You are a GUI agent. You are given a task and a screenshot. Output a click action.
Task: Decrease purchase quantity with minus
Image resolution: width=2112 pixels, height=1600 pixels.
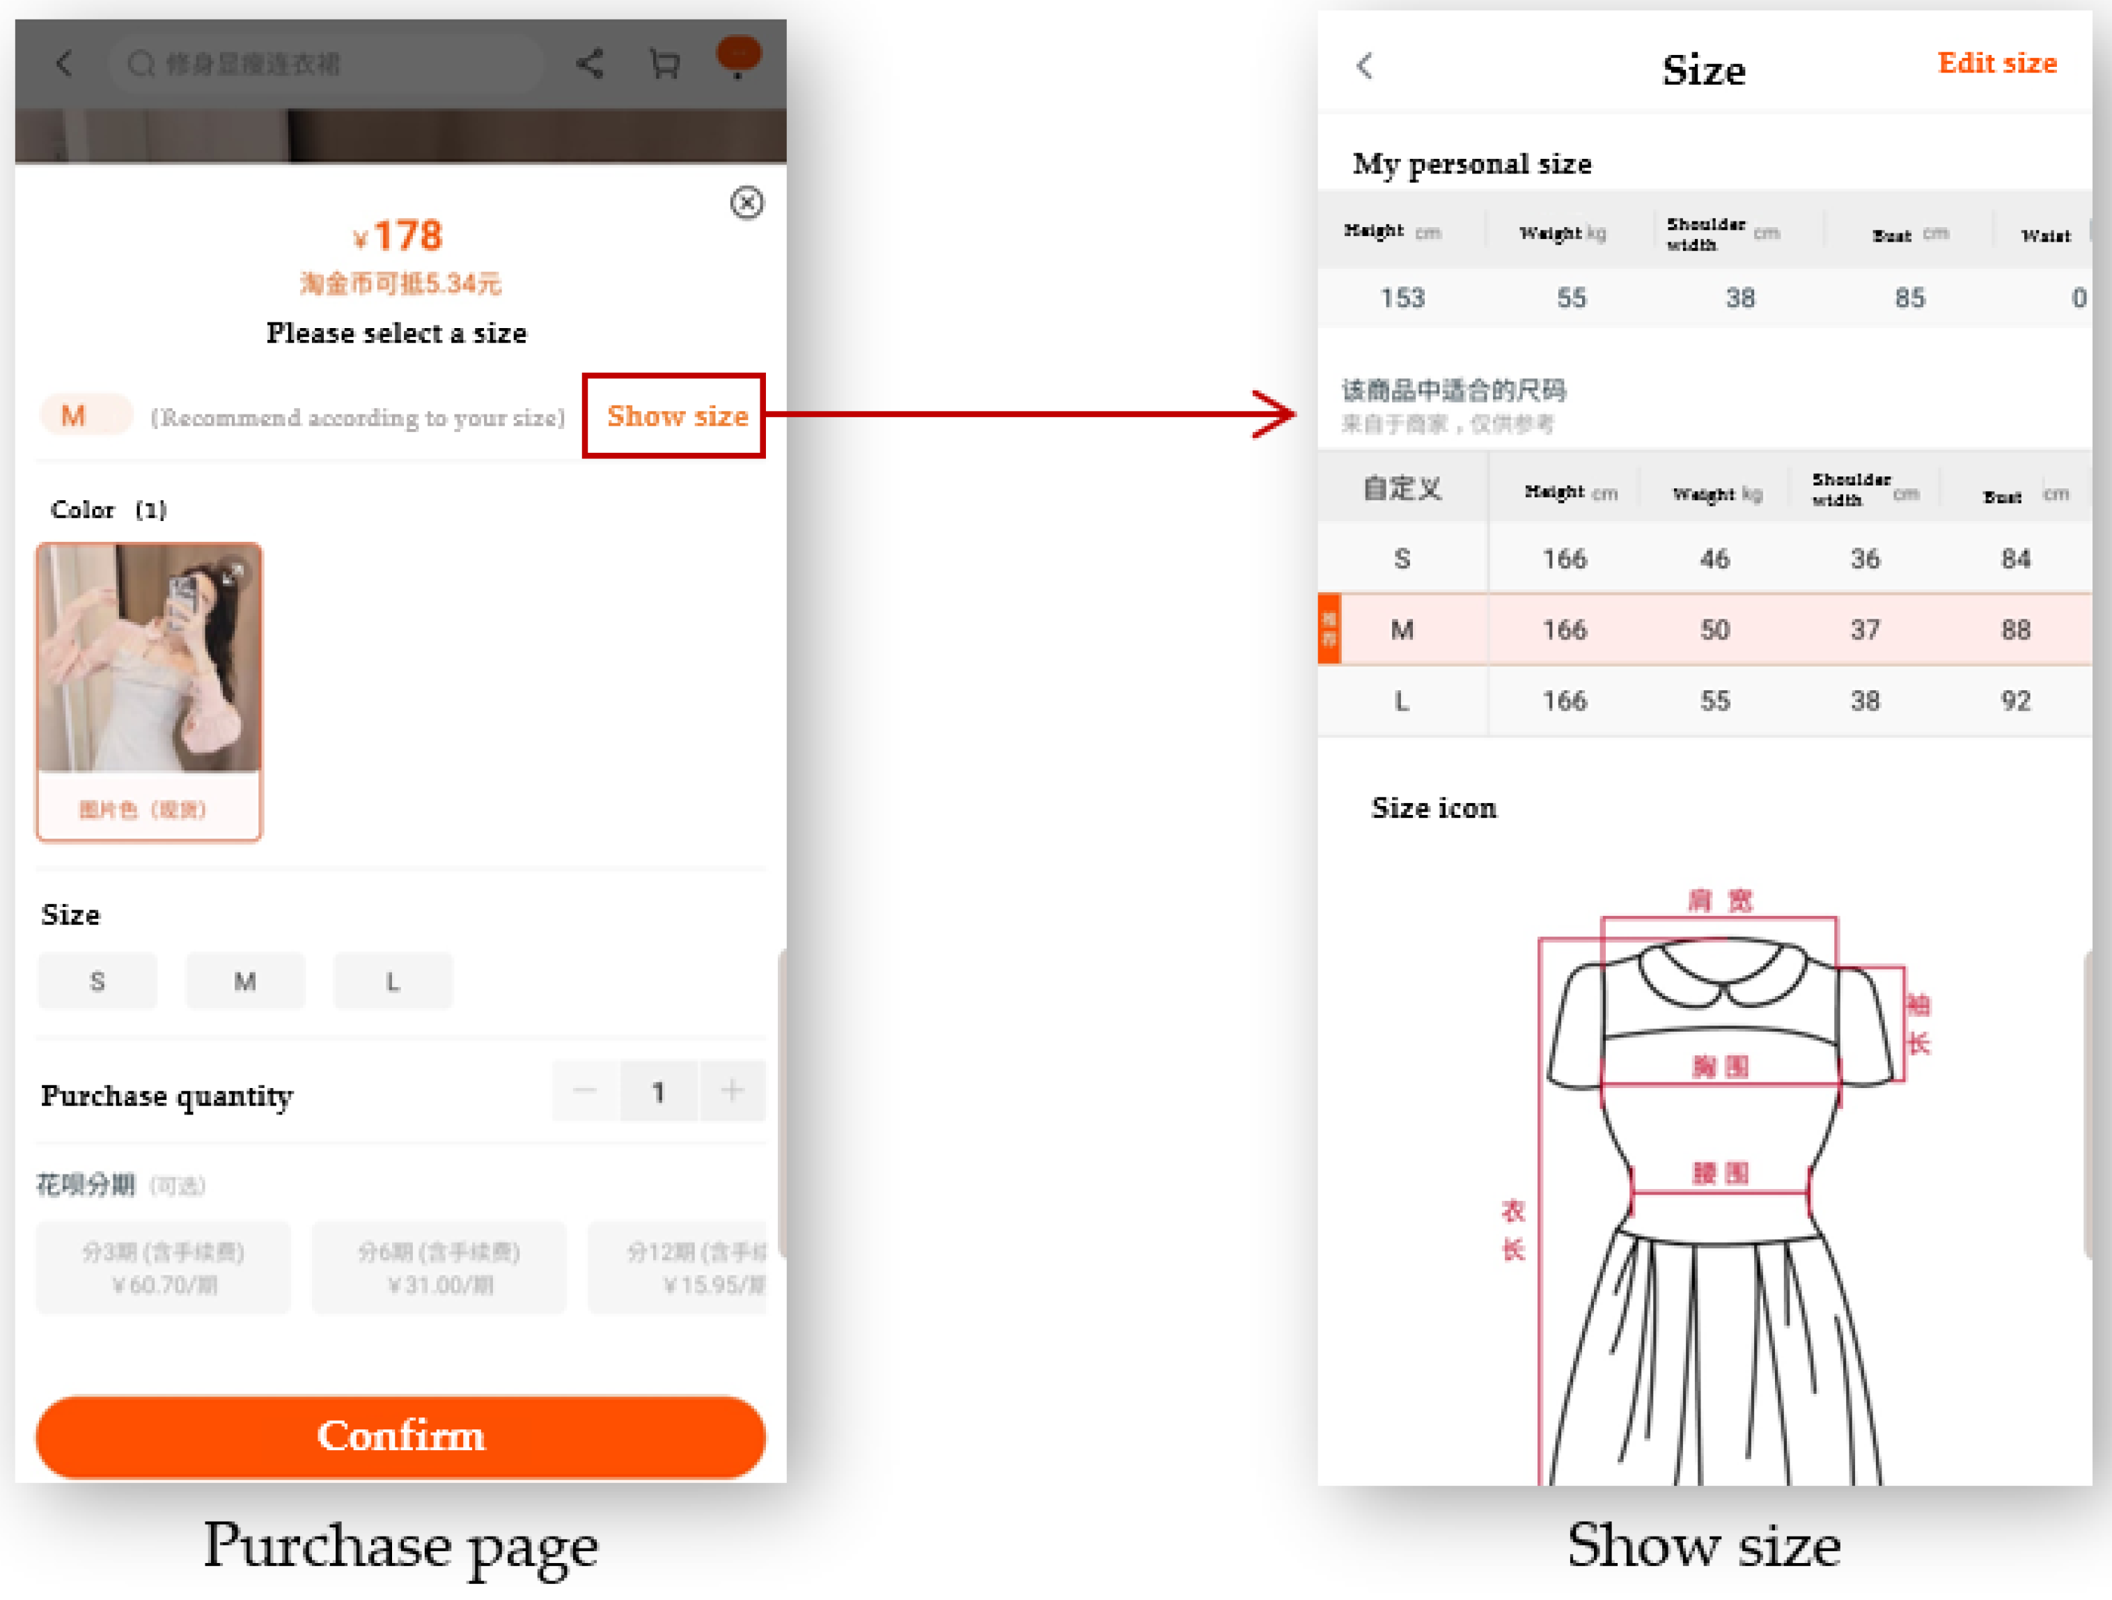pos(586,1091)
